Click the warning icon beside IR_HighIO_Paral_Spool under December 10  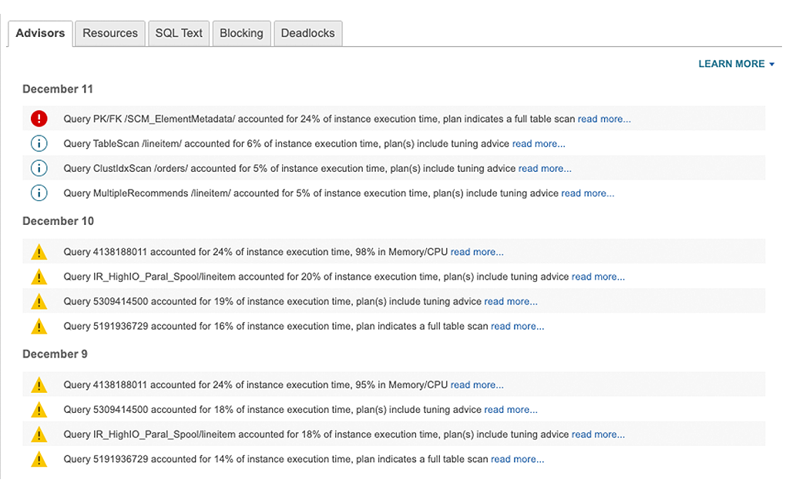point(39,277)
